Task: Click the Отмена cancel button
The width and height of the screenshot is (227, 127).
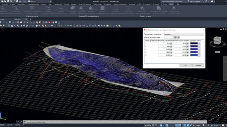Action: coord(198,65)
